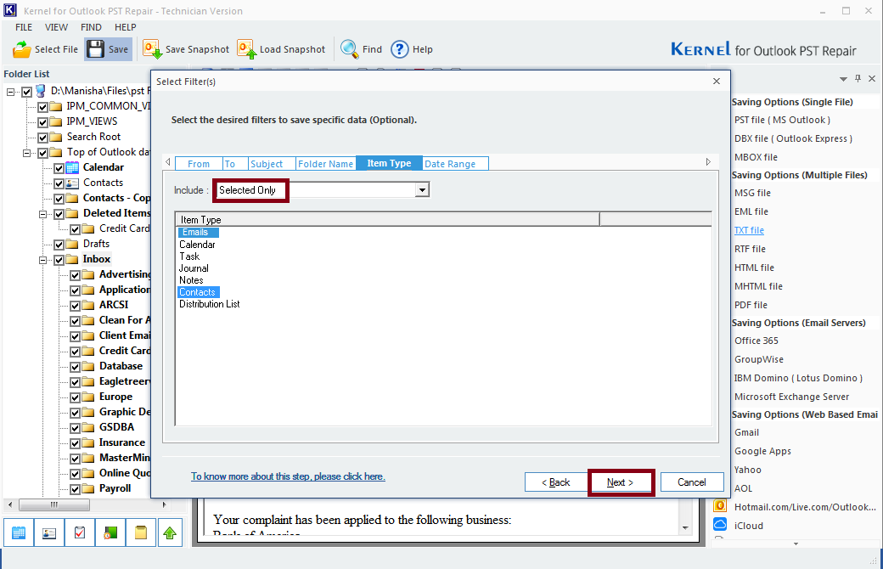Click the iCloud saving option icon
Screen dimensions: 883x569
(720, 525)
